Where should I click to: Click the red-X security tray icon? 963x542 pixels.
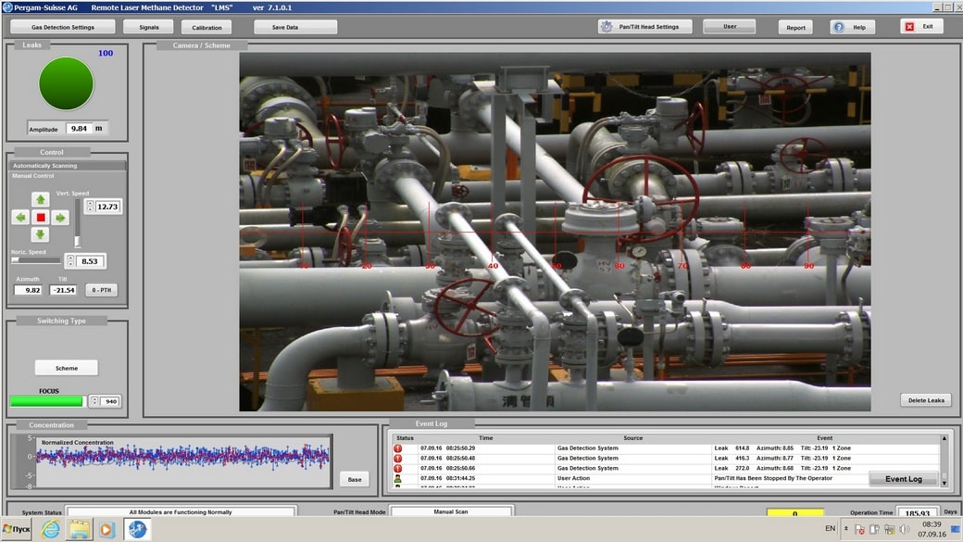coord(859,529)
